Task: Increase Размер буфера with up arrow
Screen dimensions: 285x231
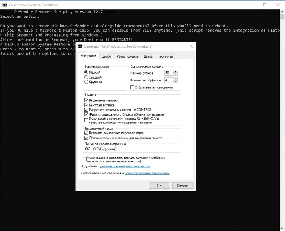Action: [x=175, y=72]
